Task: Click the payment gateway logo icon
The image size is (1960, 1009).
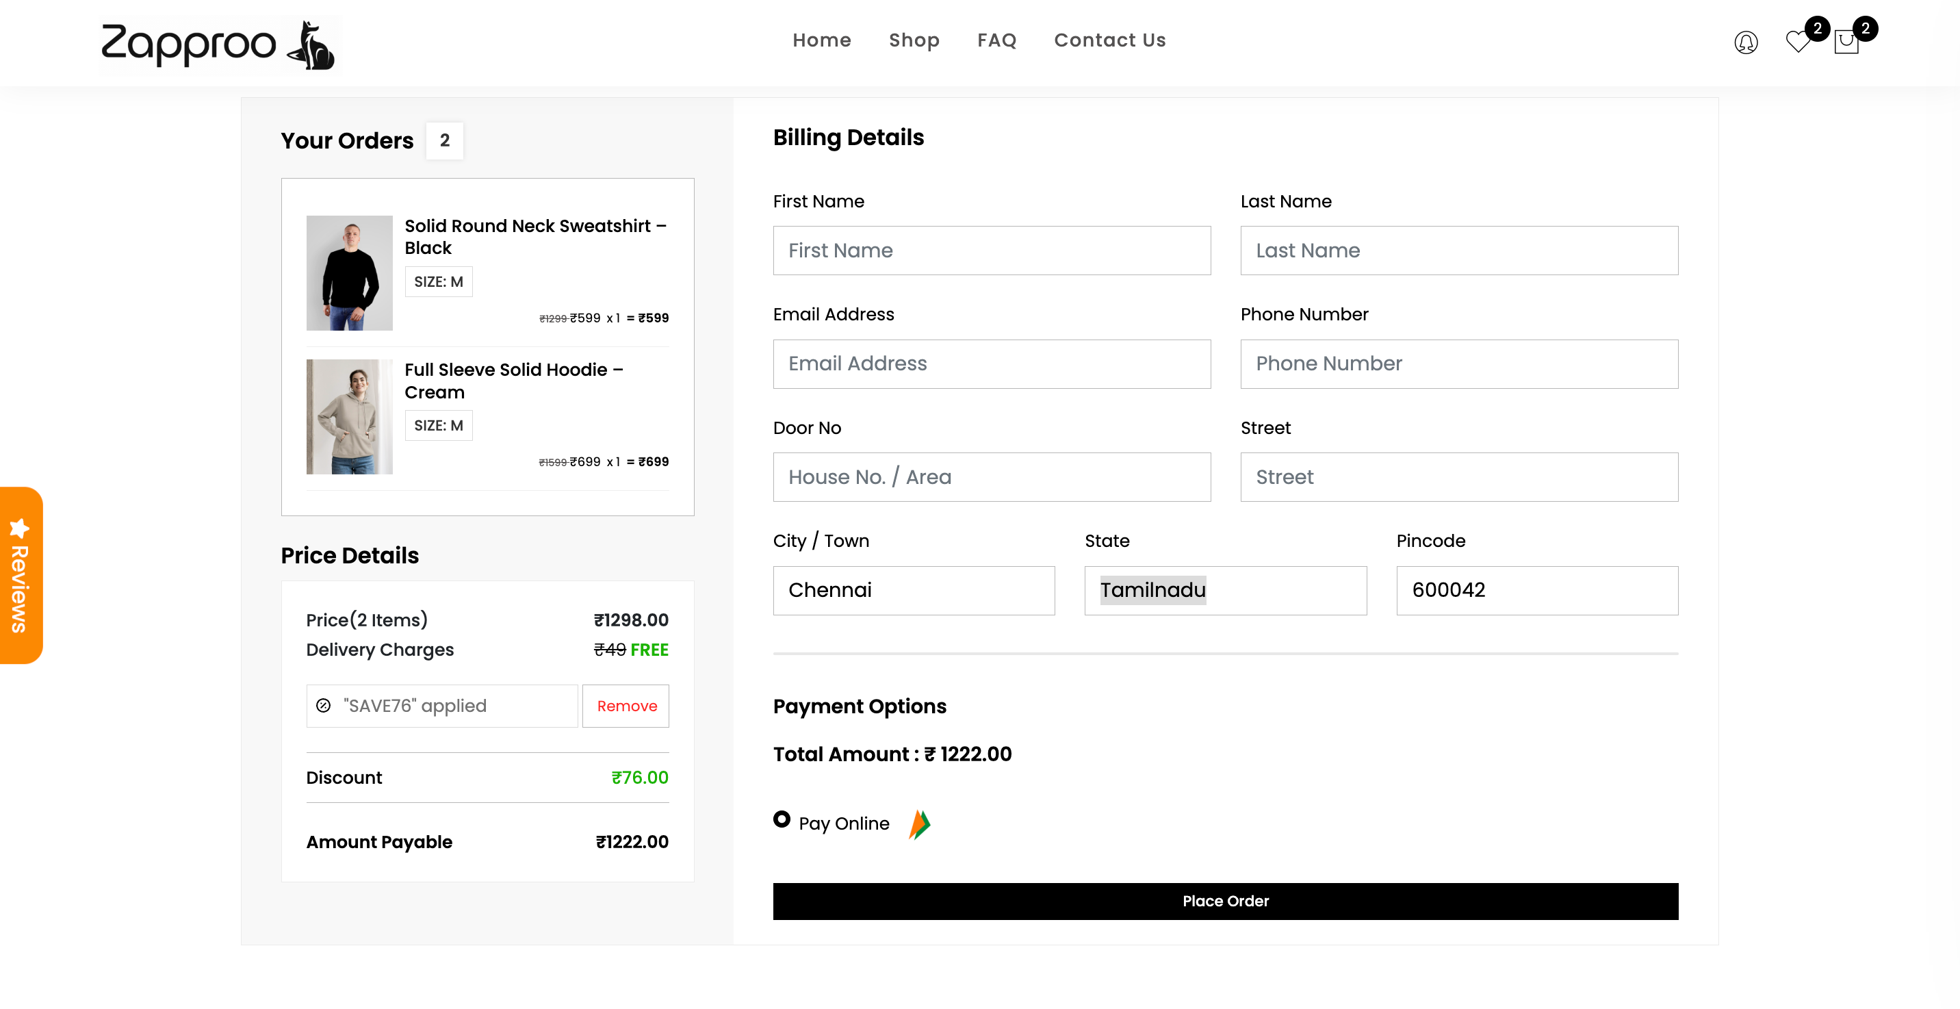Action: tap(919, 824)
